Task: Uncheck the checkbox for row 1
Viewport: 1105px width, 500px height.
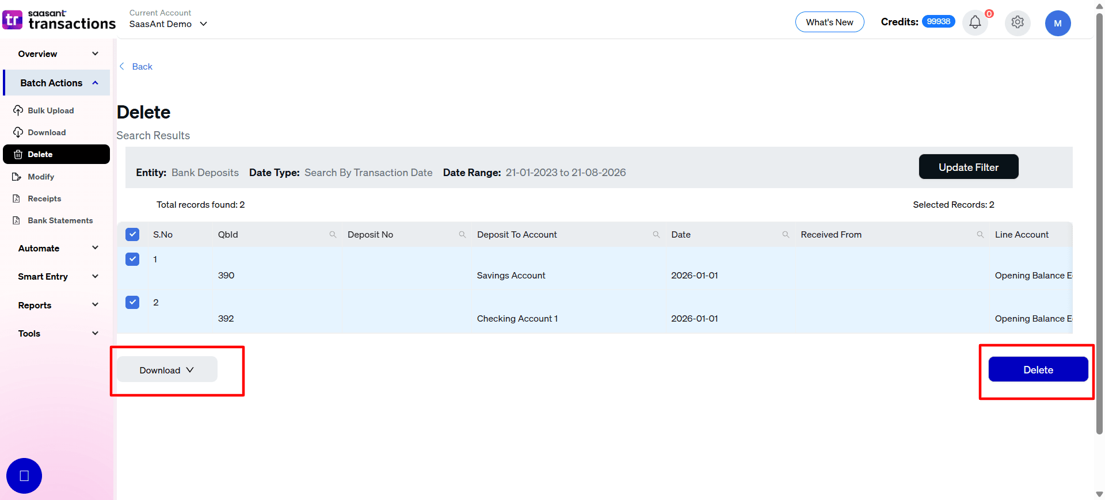Action: (132, 259)
